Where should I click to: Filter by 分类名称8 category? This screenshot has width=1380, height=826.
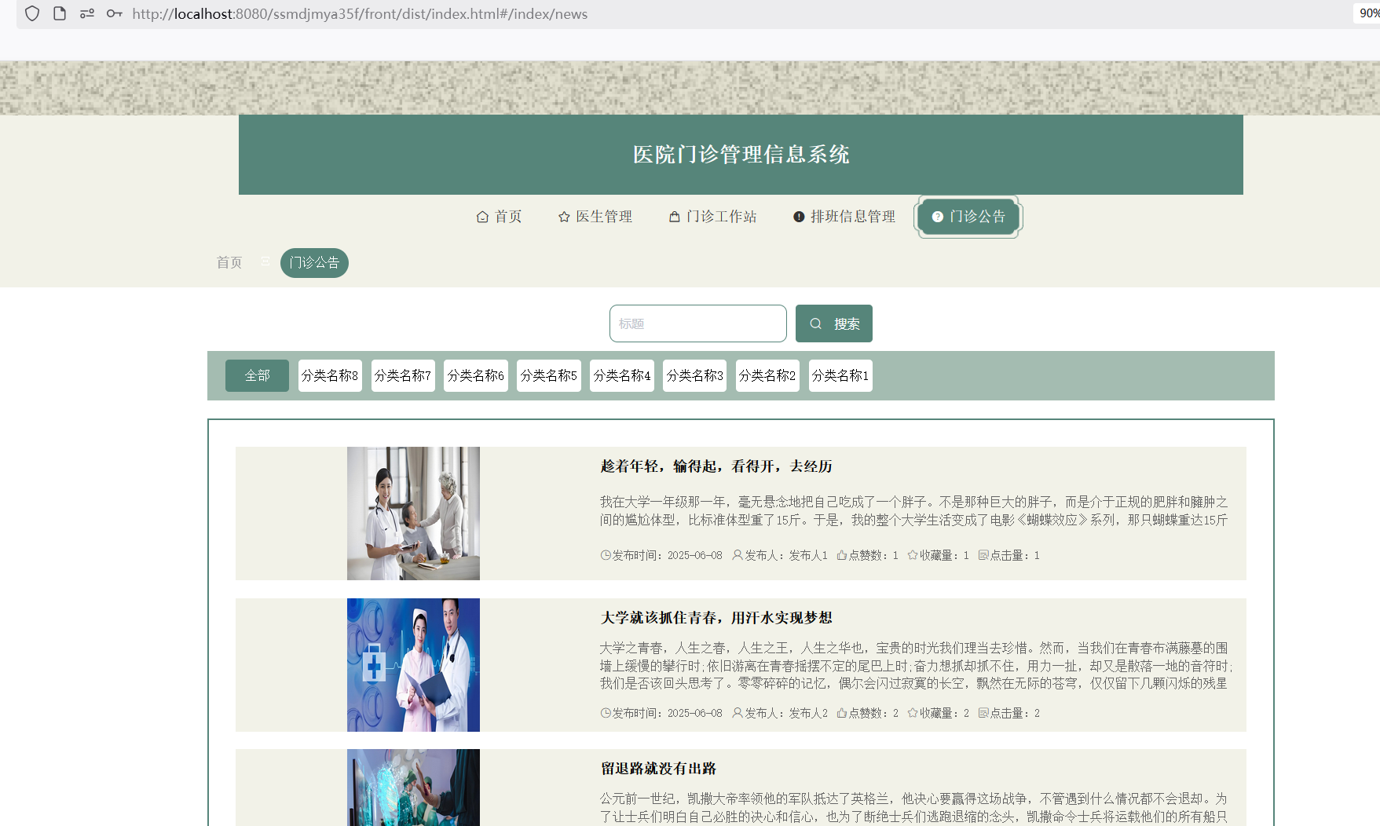point(330,375)
